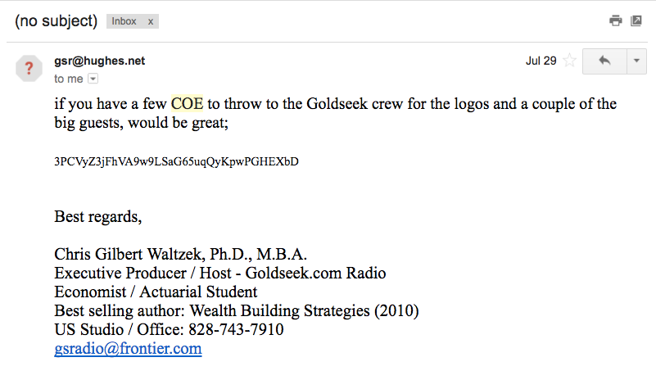Click the wallet address string starting 3PCVyZ3j
This screenshot has height=380, width=656.
coord(176,161)
